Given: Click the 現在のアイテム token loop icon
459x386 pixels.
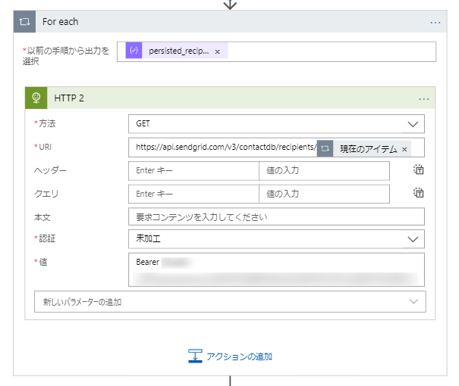Looking at the screenshot, I should pyautogui.click(x=325, y=148).
